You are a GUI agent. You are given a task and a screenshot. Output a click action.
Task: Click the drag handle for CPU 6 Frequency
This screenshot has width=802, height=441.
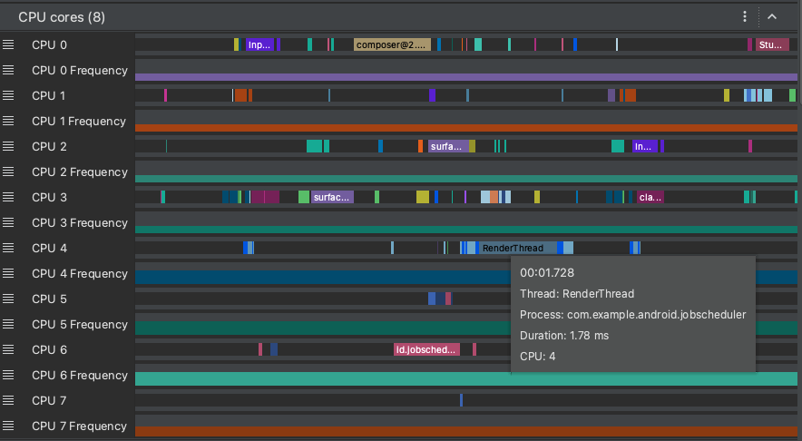coord(8,375)
